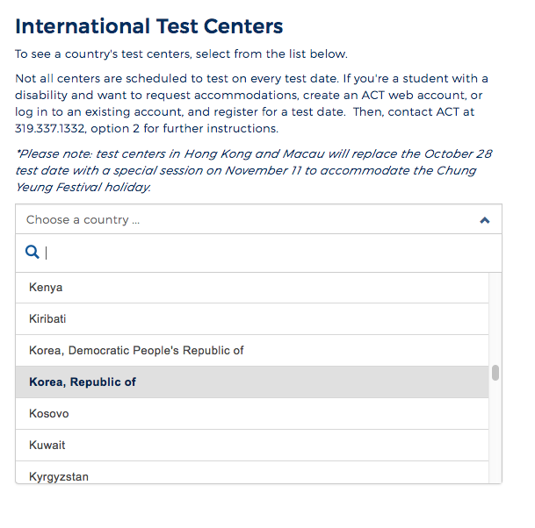The width and height of the screenshot is (535, 528).
Task: Collapse the country dropdown with the chevron arrow
Action: click(485, 220)
